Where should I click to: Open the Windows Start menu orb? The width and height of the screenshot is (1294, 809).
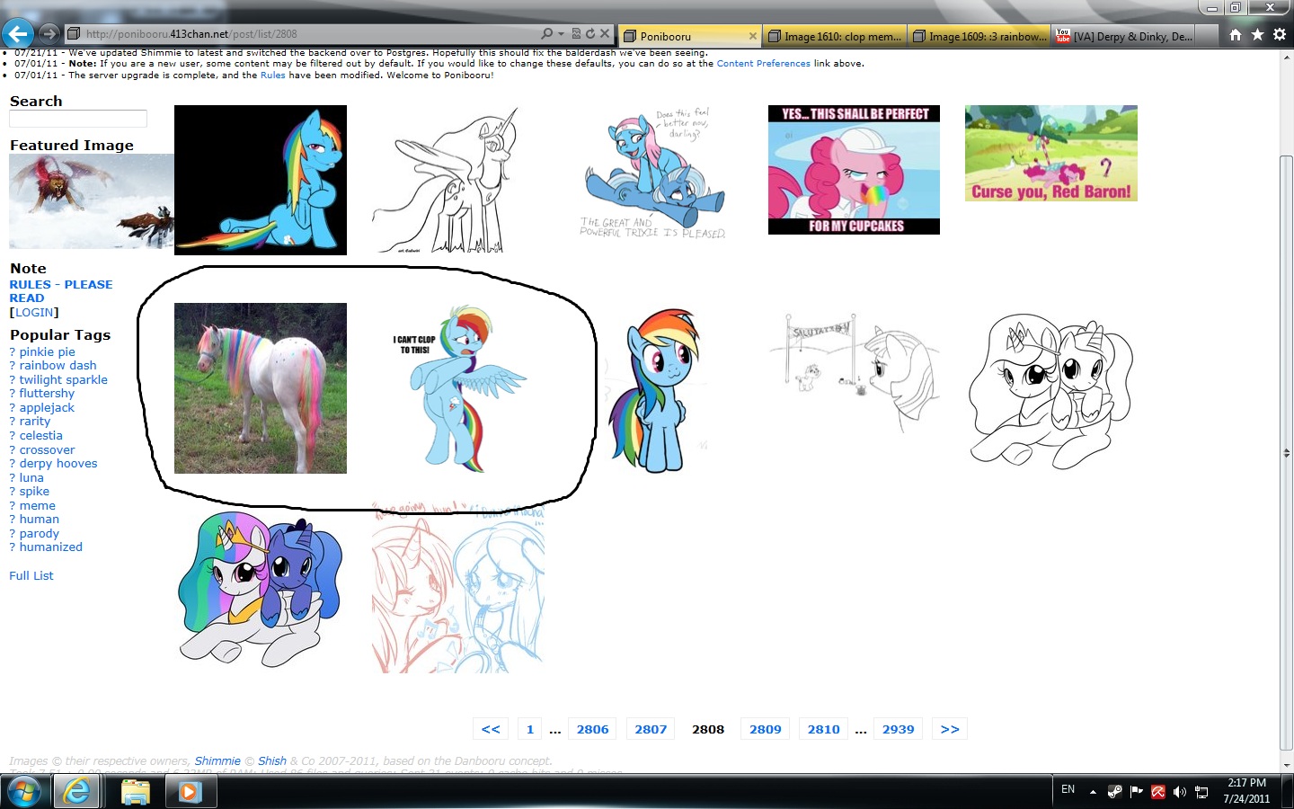click(23, 792)
